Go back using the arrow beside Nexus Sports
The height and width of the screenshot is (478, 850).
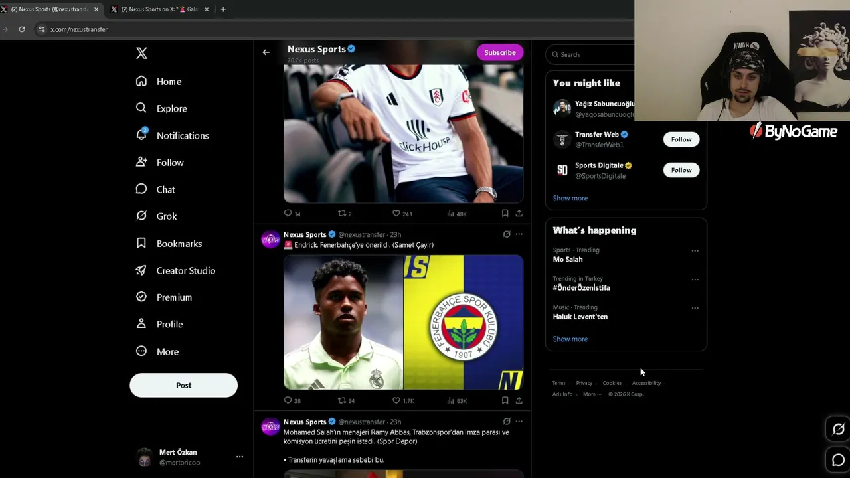tap(266, 52)
